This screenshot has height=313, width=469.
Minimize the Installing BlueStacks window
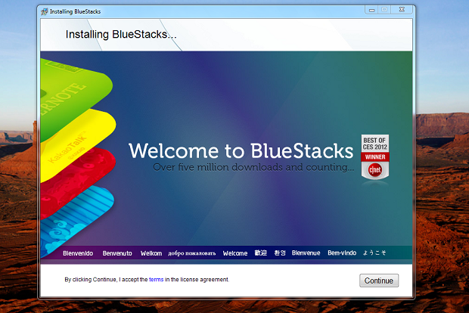click(371, 10)
